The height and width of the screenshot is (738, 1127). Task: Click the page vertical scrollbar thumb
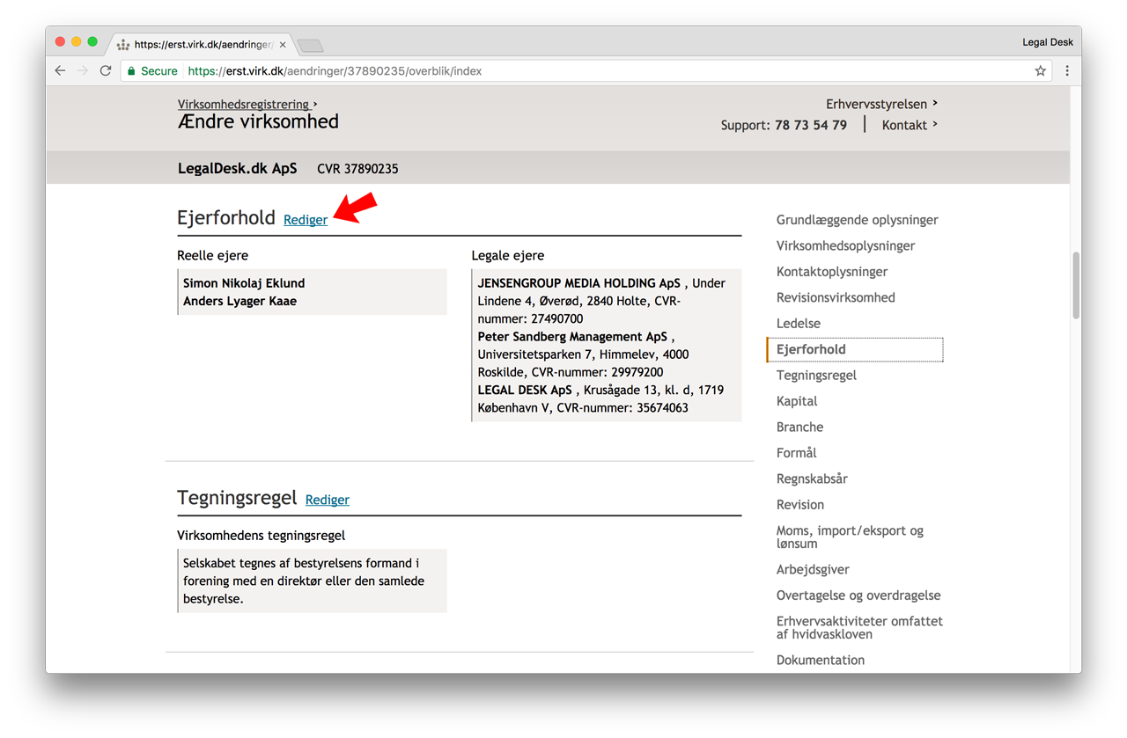tap(1075, 285)
